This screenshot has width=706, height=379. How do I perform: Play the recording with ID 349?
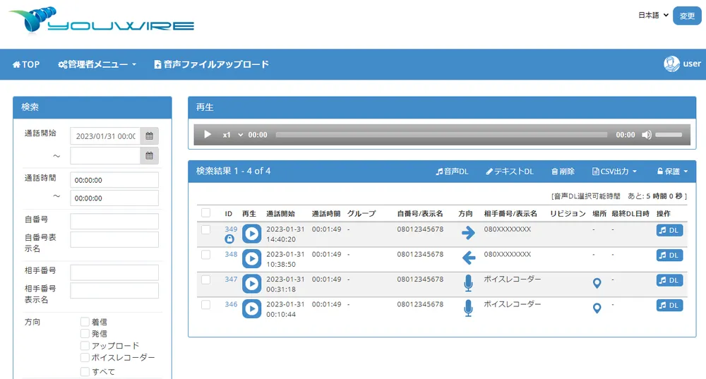(251, 234)
